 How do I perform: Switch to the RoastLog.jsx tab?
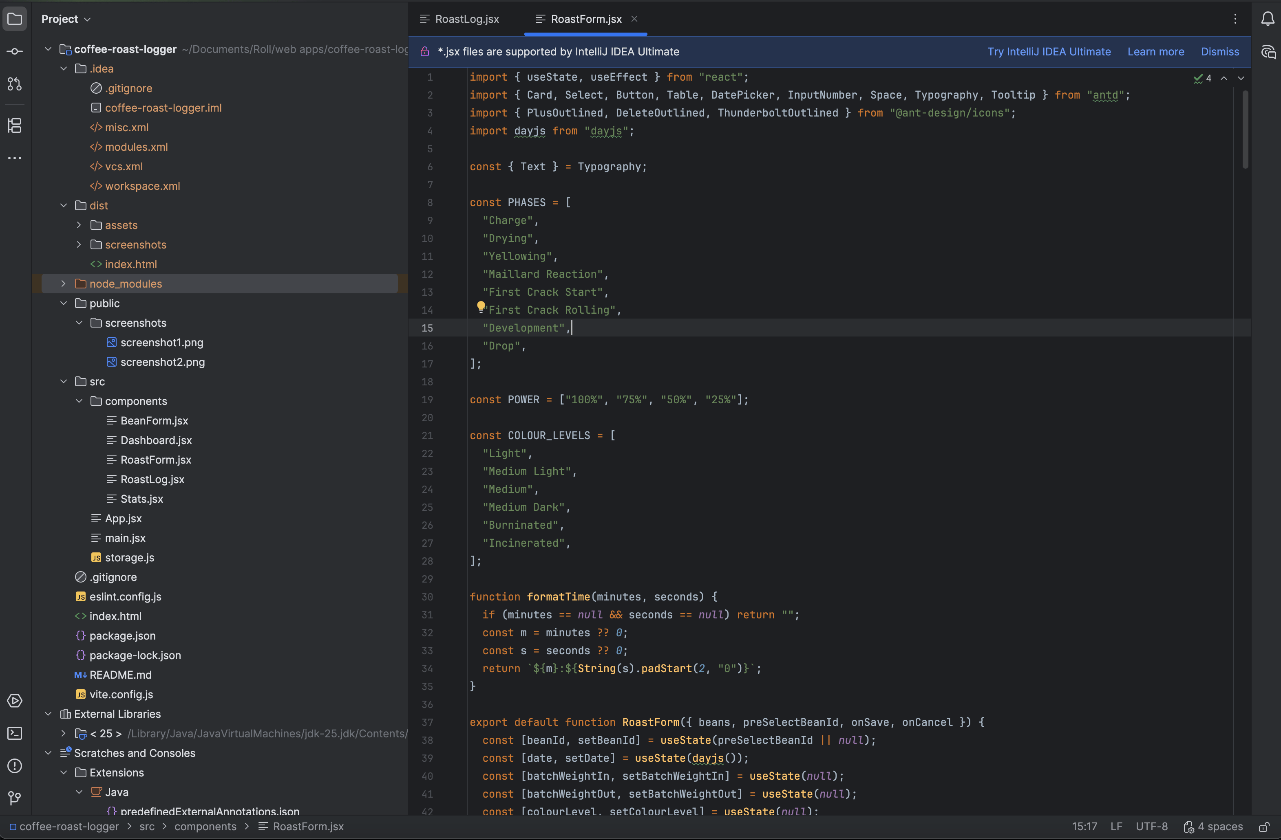(459, 20)
